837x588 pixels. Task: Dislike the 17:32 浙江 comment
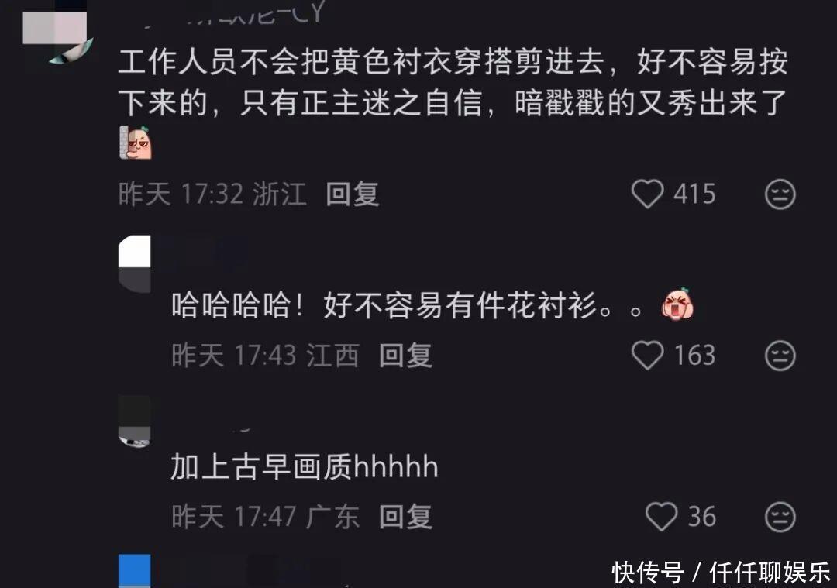[x=780, y=194]
